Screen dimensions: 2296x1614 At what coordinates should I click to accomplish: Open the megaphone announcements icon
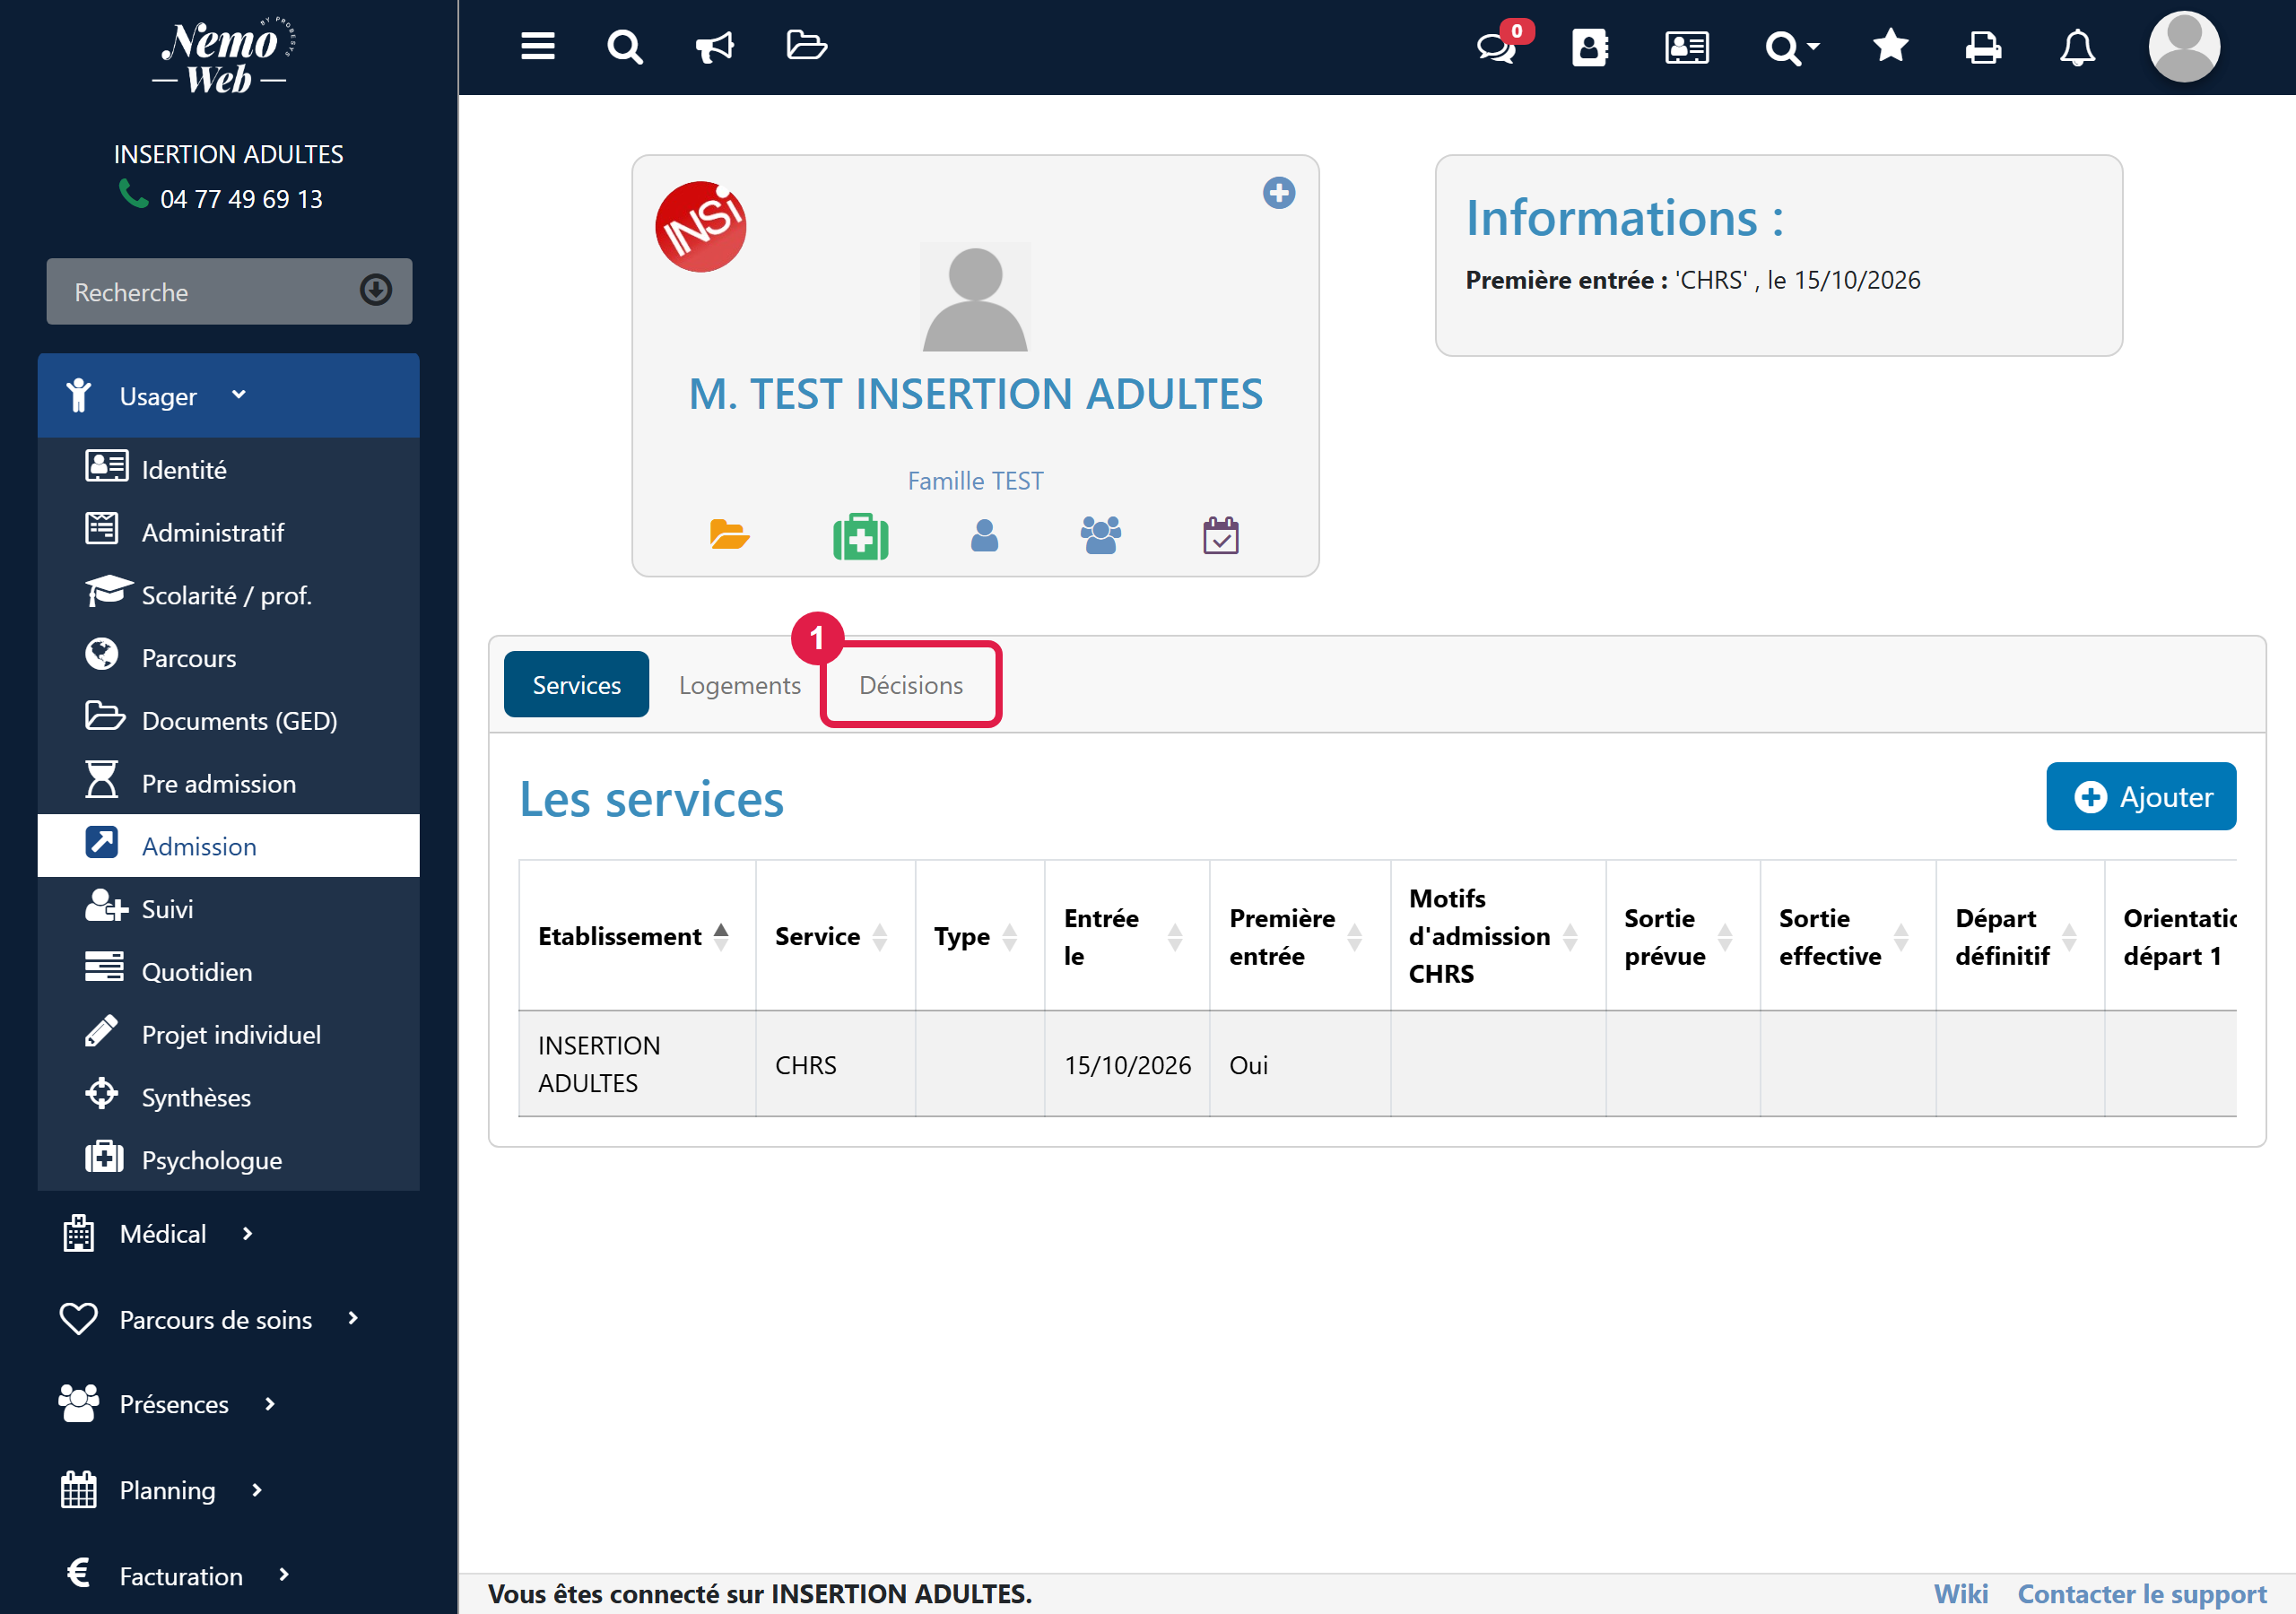click(x=715, y=46)
